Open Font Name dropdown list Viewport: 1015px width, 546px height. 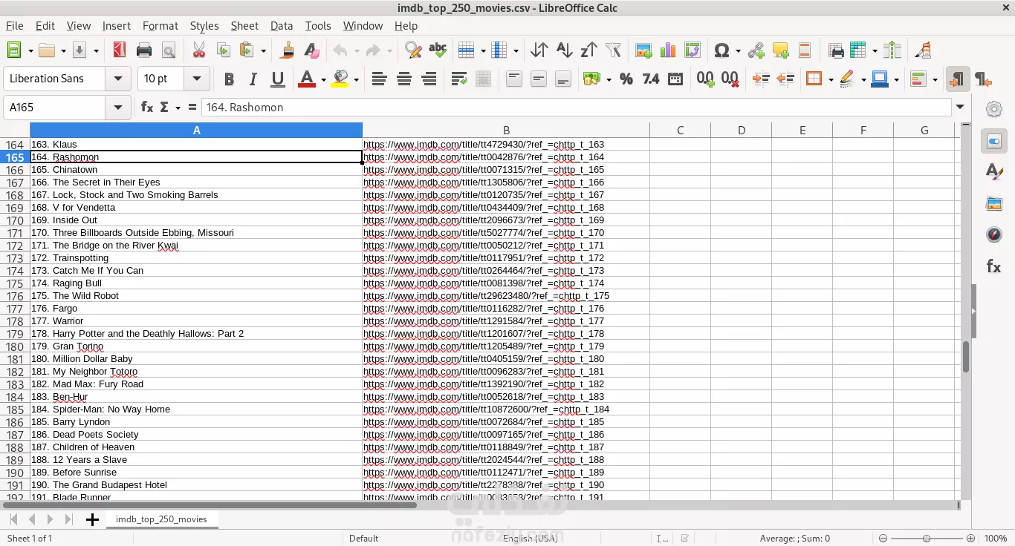[117, 79]
